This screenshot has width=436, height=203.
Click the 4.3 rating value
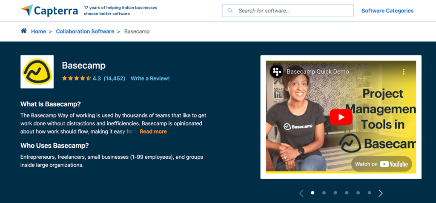[x=97, y=78]
